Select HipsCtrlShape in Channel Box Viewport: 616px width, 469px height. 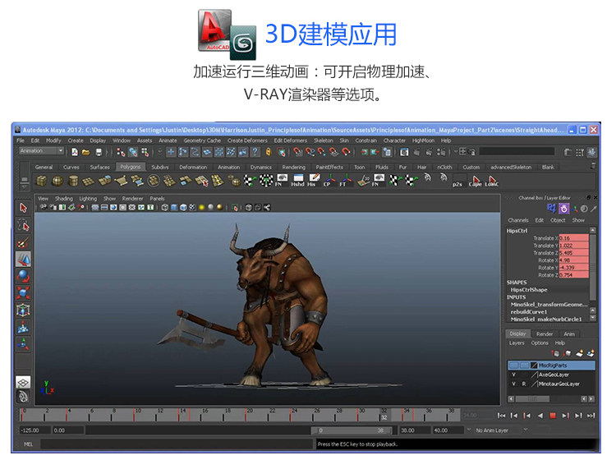528,290
